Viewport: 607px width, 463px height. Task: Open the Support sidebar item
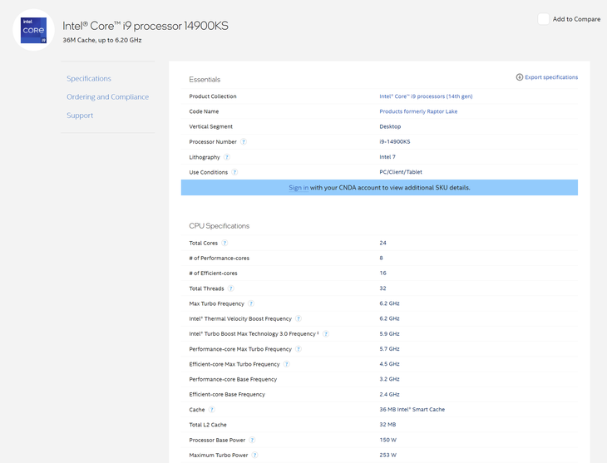[x=80, y=116]
